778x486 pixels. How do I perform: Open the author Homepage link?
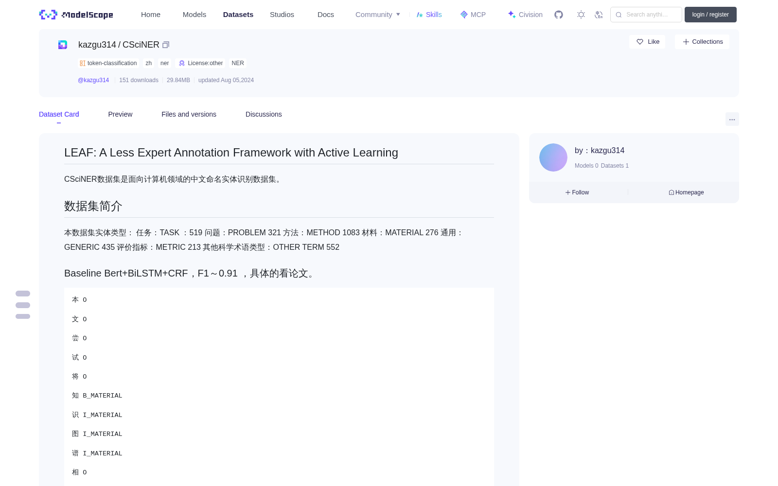pos(686,192)
